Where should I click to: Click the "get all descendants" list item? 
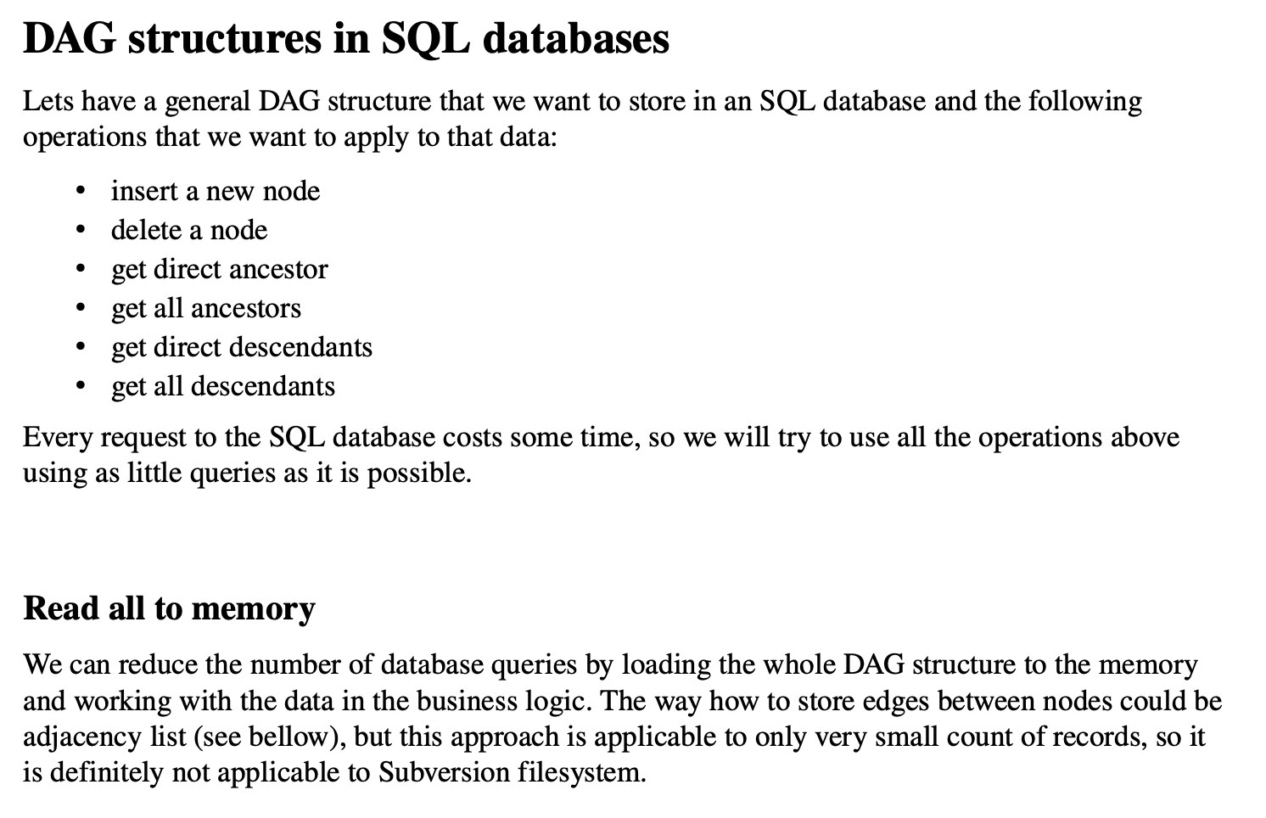pos(223,386)
